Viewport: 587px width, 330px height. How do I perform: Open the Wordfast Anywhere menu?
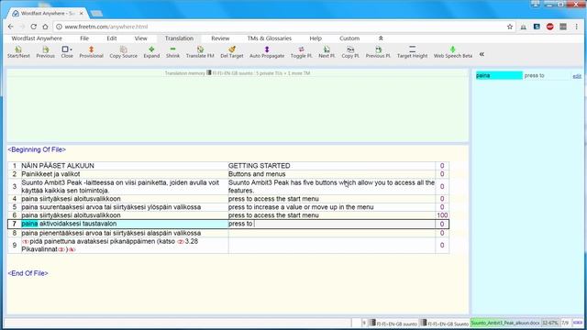point(37,38)
